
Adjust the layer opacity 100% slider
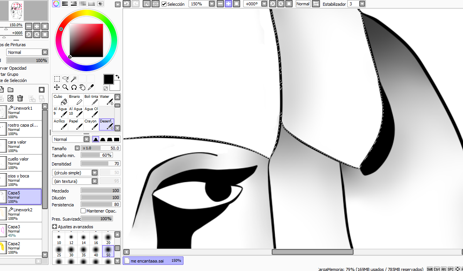[x=27, y=60]
